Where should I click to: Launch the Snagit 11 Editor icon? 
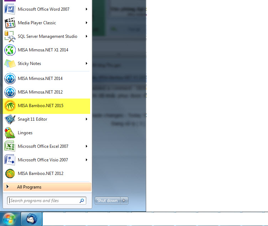[x=10, y=119]
